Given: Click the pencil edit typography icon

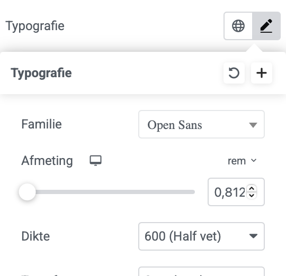Looking at the screenshot, I should click(x=266, y=26).
